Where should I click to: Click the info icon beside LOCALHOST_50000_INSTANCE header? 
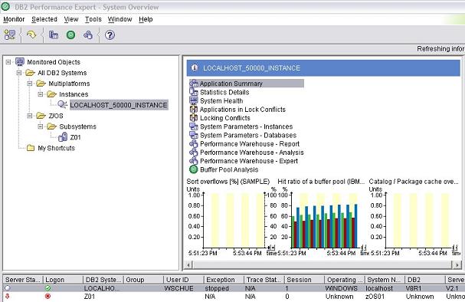[x=195, y=67]
